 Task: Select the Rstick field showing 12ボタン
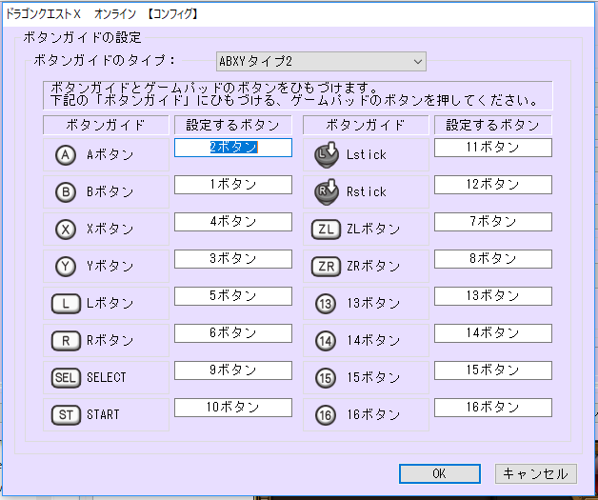[x=493, y=185]
